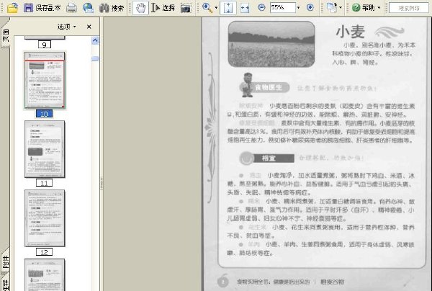
Task: Click the Zoom Out minus button
Action: (x=261, y=7)
